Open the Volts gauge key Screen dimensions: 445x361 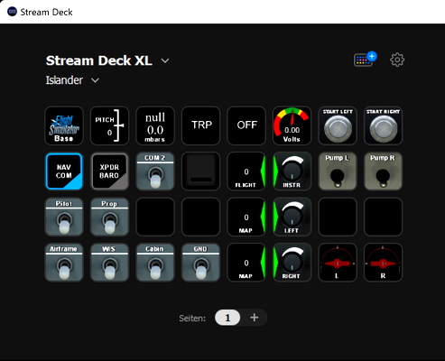pos(292,125)
